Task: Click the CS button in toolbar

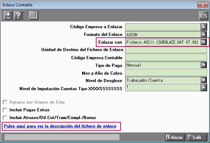Action: [x=203, y=16]
